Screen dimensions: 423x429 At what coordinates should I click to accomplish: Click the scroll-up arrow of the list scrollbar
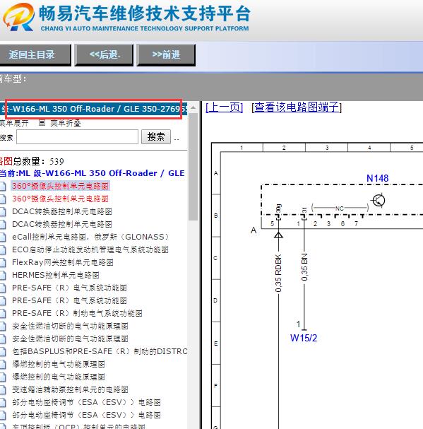coord(193,108)
